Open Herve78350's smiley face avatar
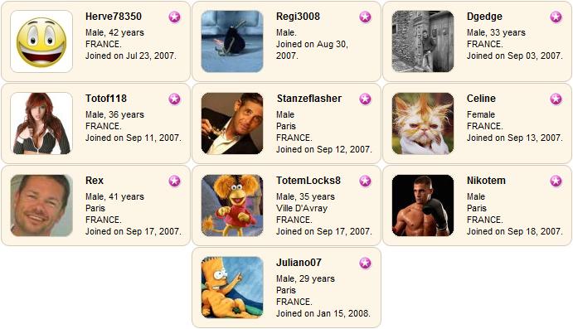Image resolution: width=573 pixels, height=329 pixels. (x=41, y=41)
